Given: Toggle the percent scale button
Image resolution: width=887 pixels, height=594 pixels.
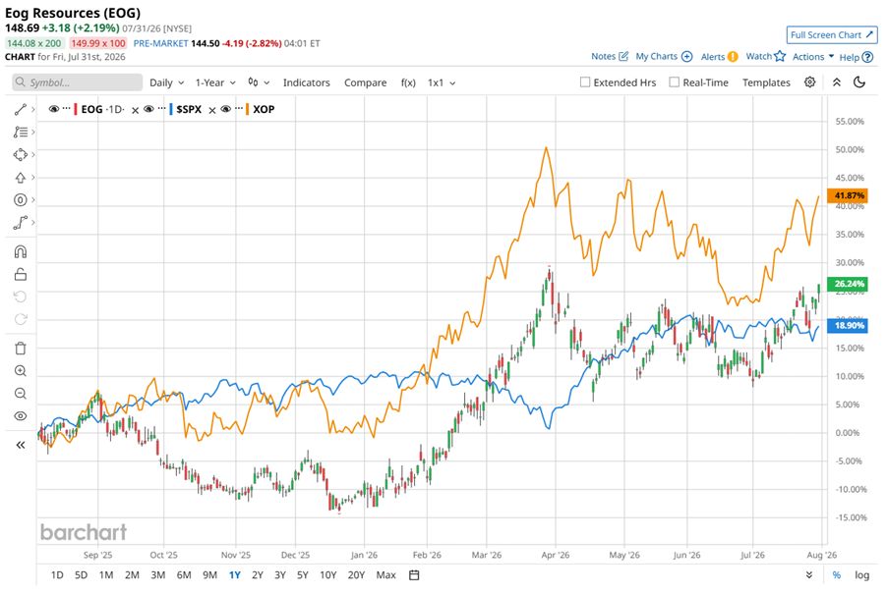Looking at the screenshot, I should 837,574.
